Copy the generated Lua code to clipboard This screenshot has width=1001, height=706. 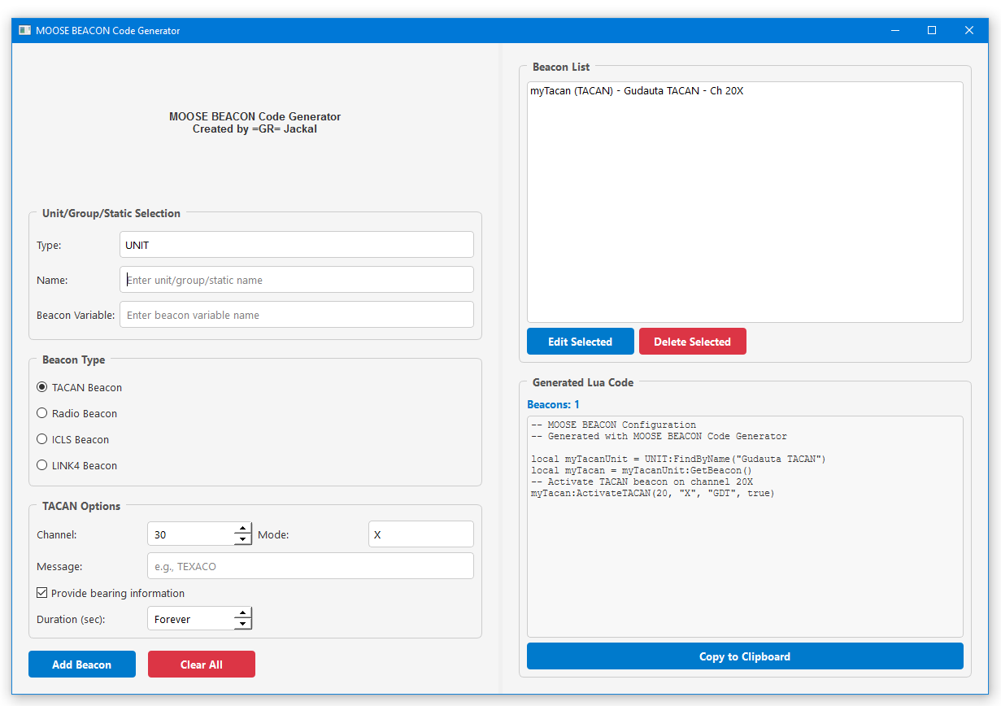744,656
